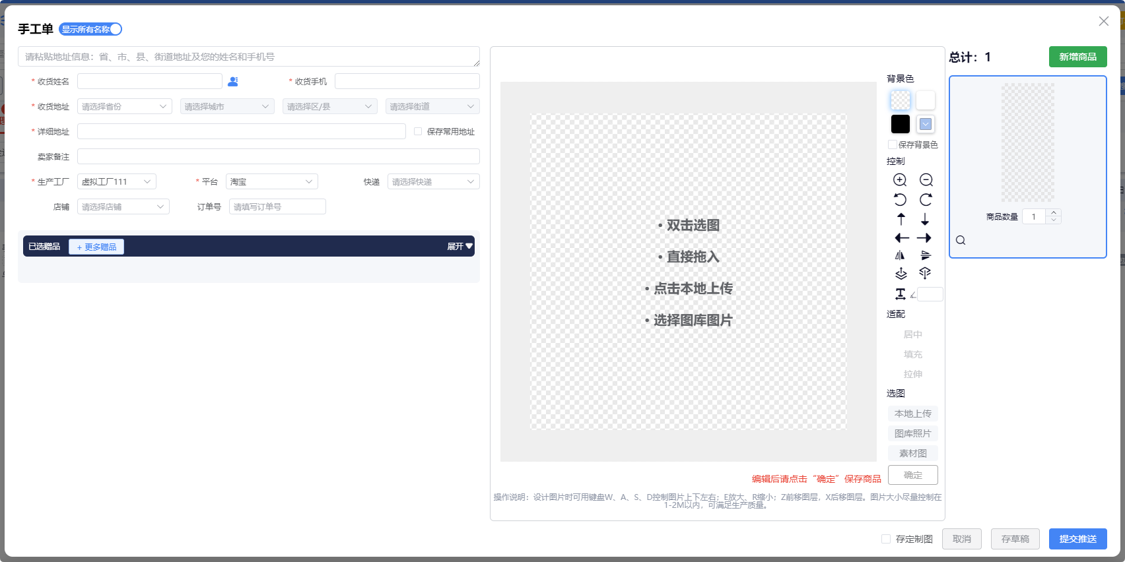Send layer backward icon
This screenshot has height=562, width=1125.
click(925, 273)
